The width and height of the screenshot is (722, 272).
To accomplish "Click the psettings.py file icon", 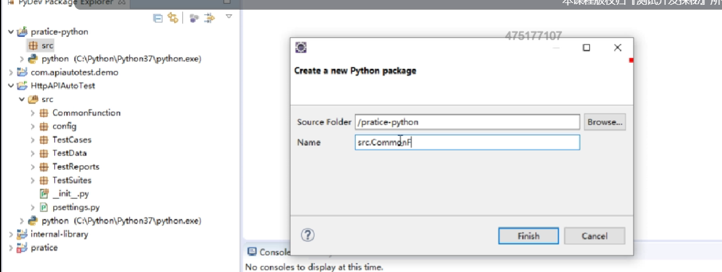I will point(44,207).
